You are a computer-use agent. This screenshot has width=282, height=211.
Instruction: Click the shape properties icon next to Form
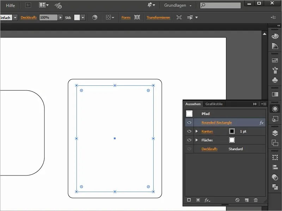pos(137,17)
